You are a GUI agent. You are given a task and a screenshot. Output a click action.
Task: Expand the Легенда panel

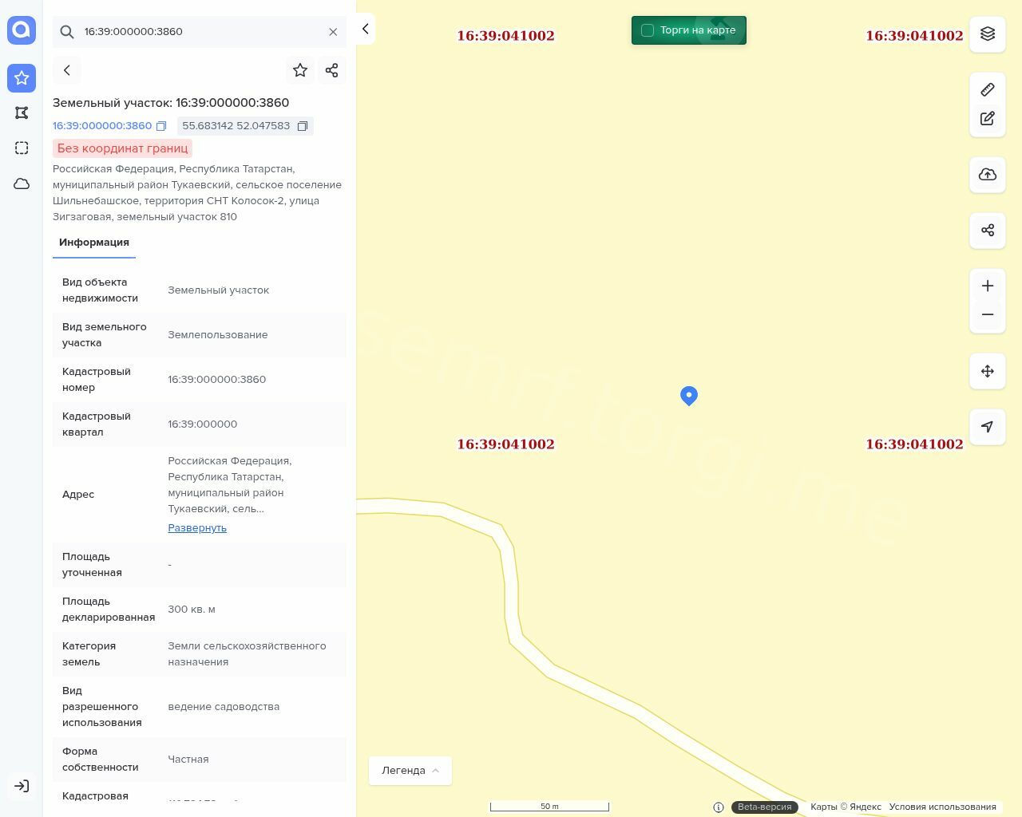pyautogui.click(x=410, y=771)
